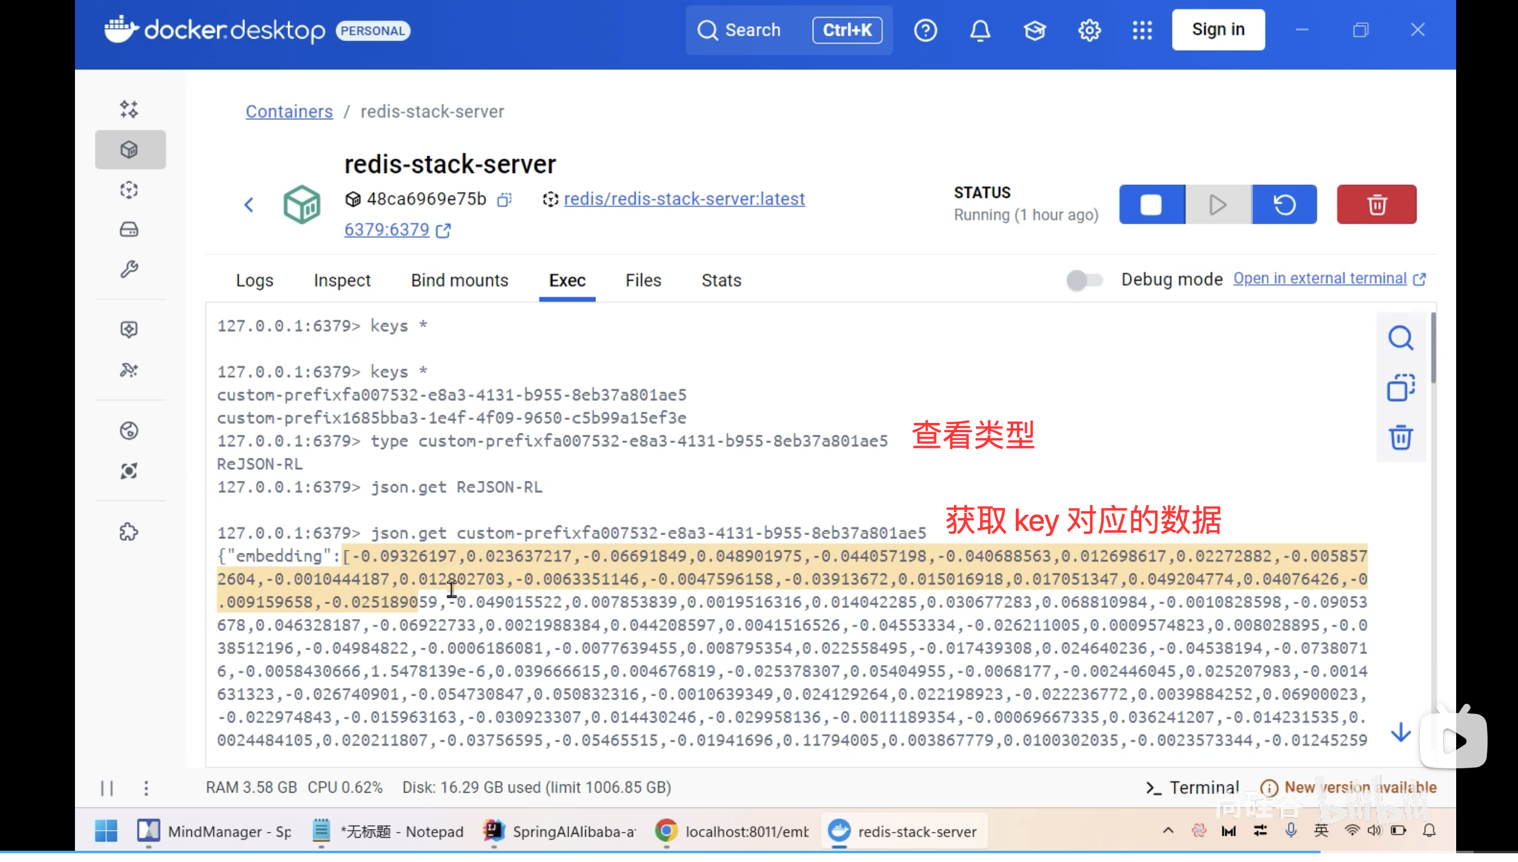Open the Extensions puzzle icon in the sidebar

point(129,532)
